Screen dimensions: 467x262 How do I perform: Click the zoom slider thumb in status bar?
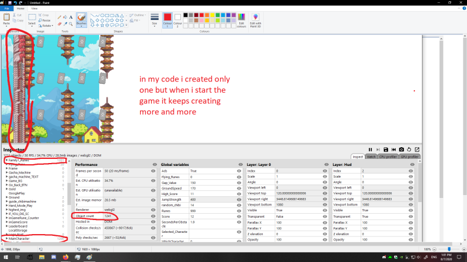tap(449, 249)
